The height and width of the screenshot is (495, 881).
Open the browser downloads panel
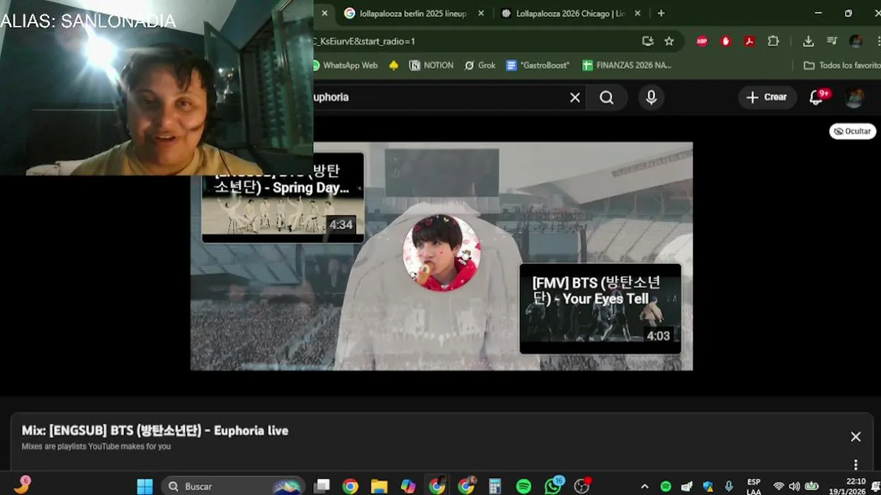(x=809, y=41)
